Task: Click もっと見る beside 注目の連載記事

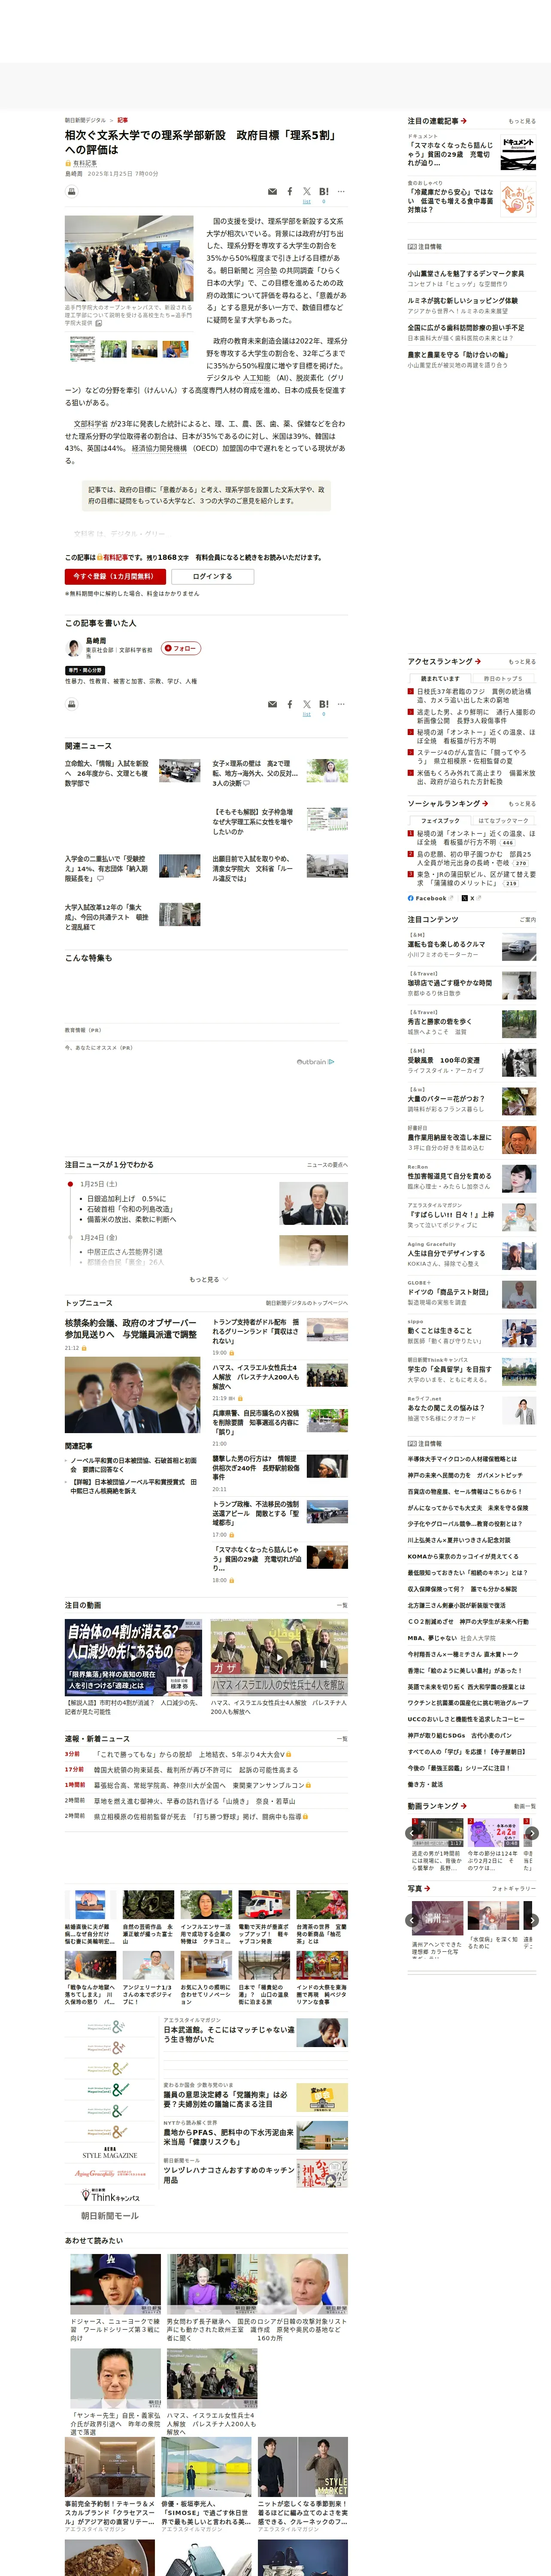Action: (521, 121)
